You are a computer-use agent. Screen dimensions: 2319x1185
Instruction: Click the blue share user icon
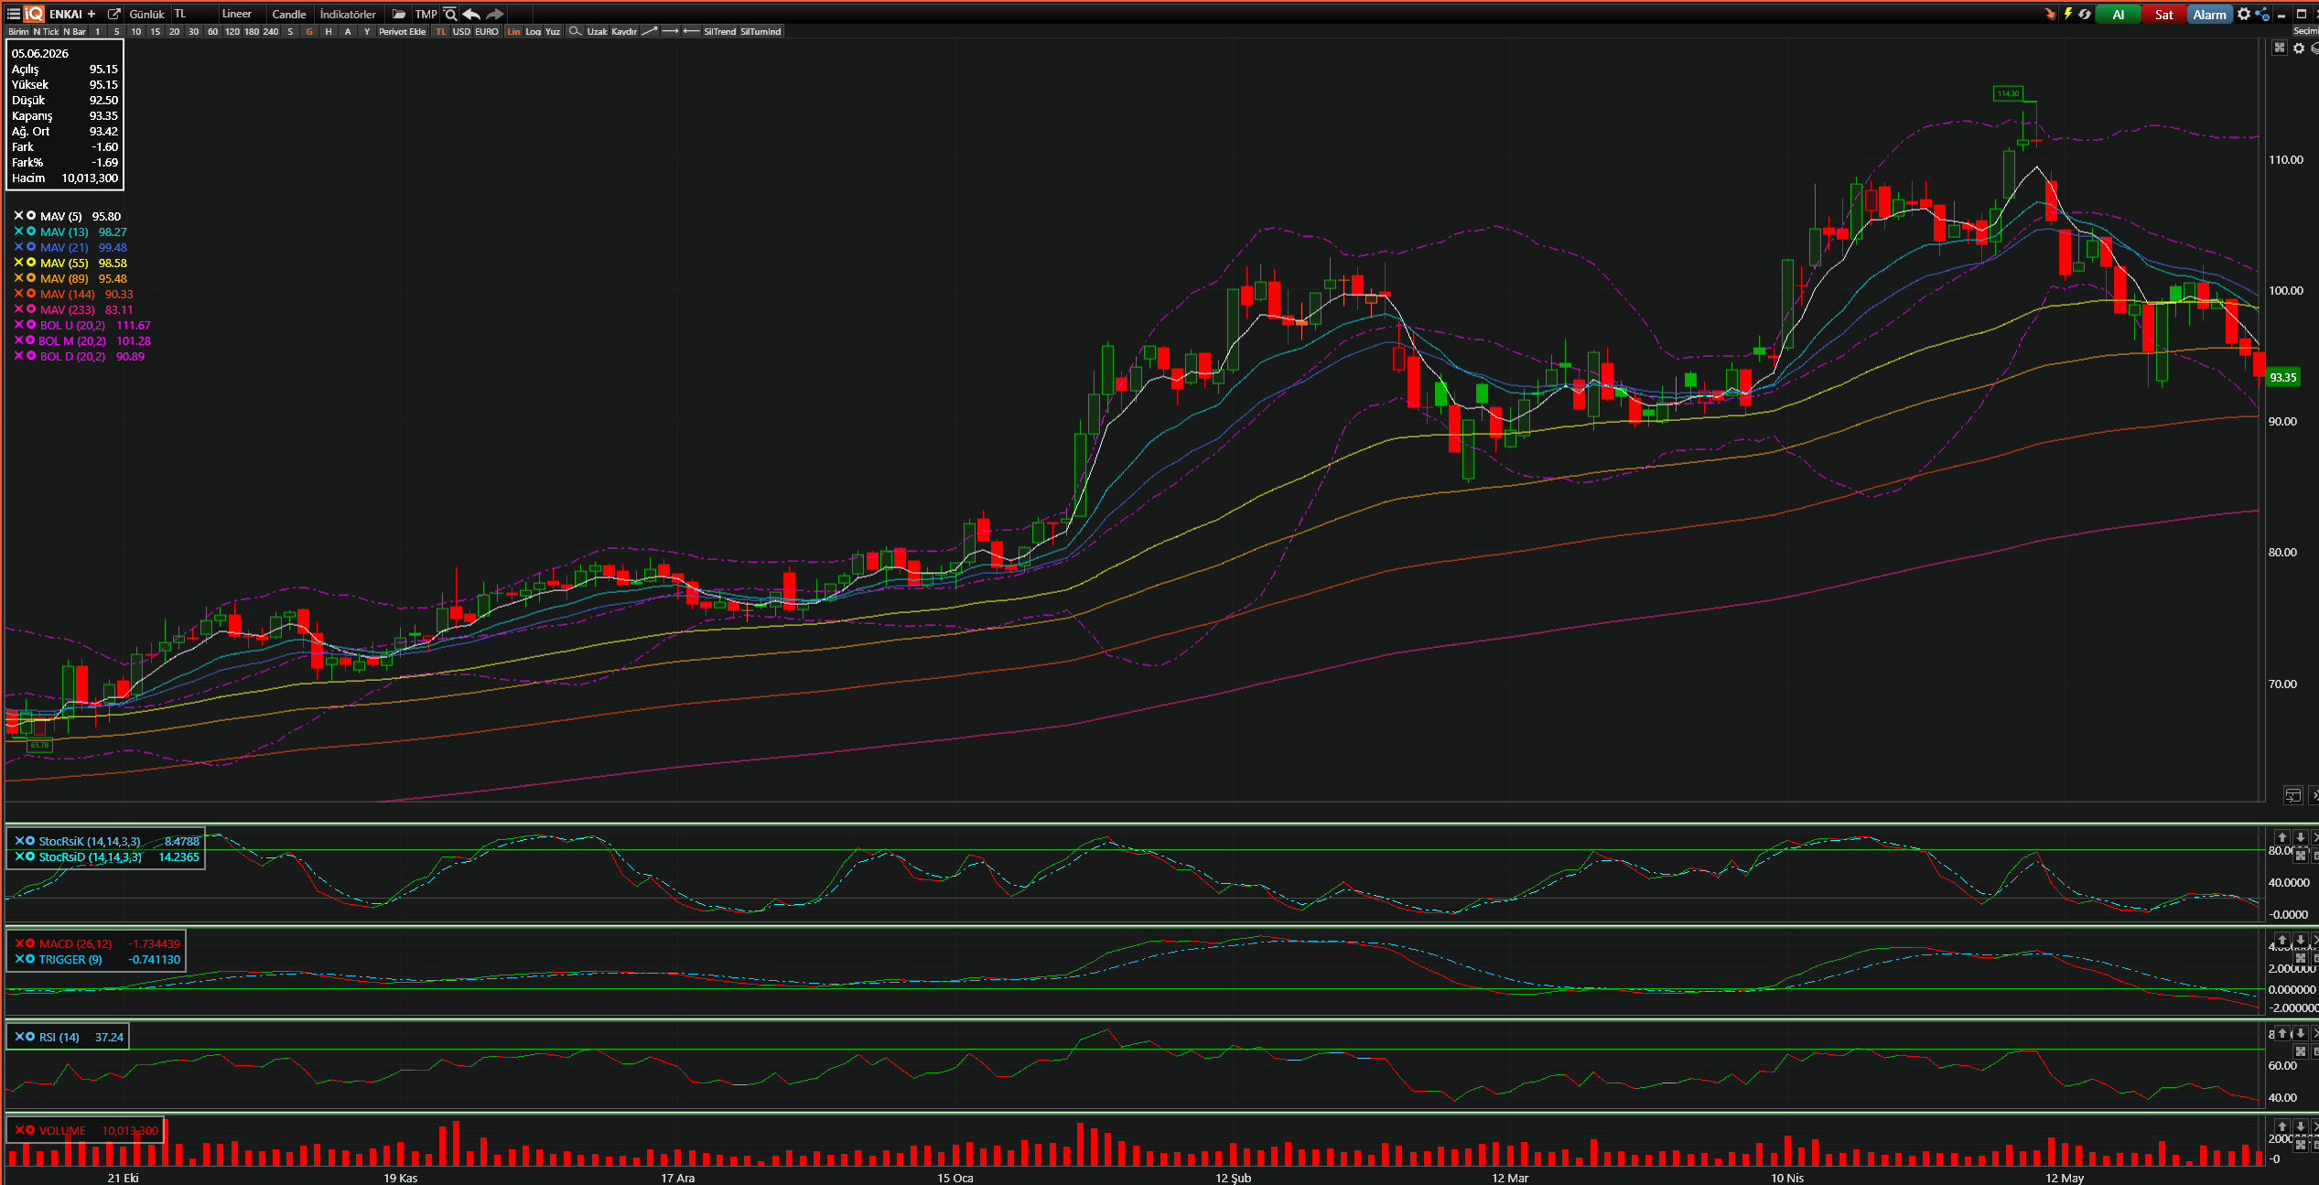pyautogui.click(x=2262, y=14)
